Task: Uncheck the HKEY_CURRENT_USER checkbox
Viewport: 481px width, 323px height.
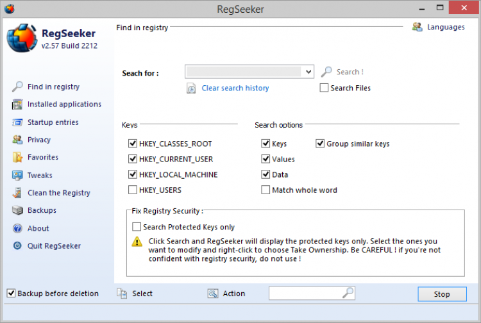Action: [x=133, y=159]
